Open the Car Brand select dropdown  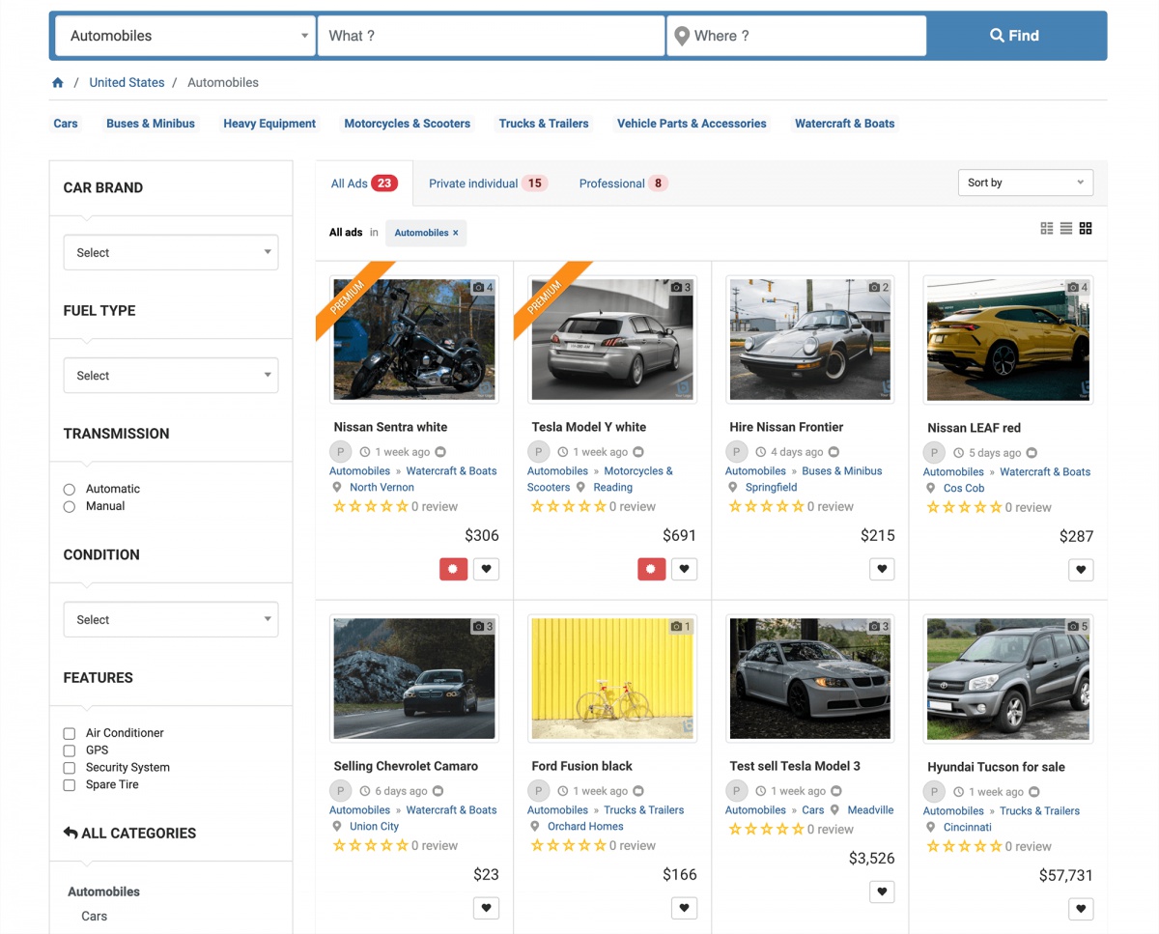tap(171, 253)
